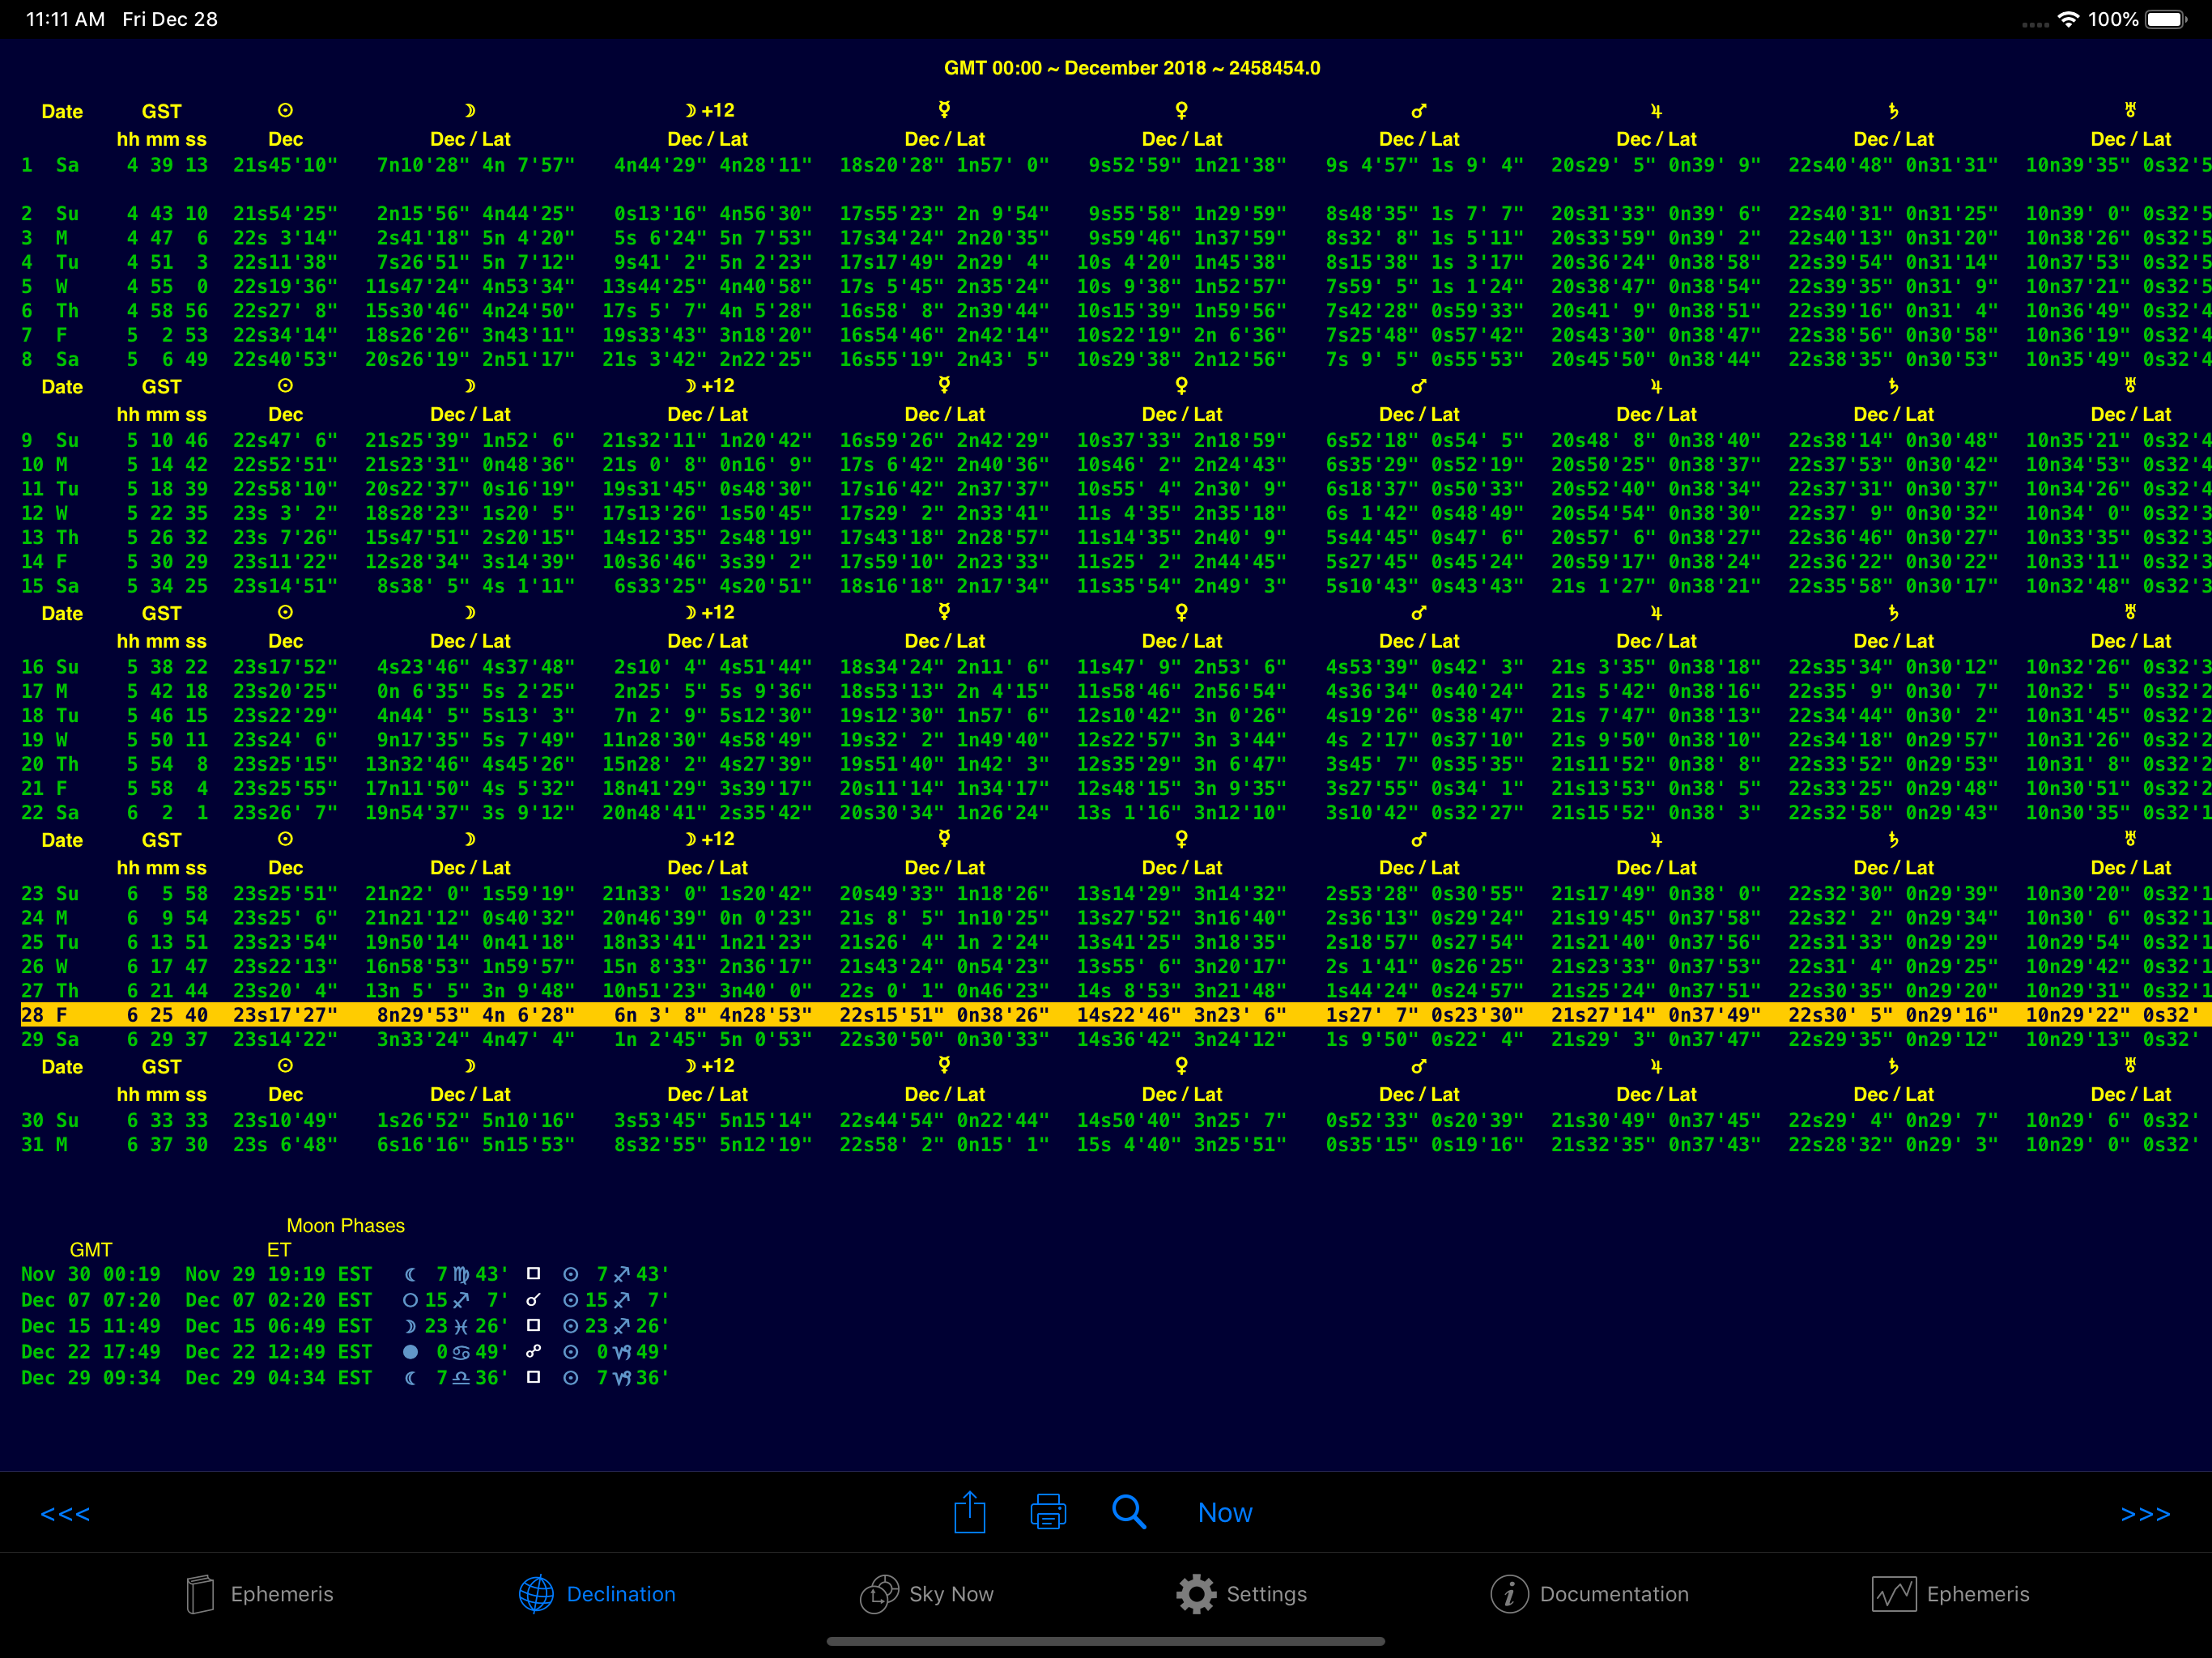Tap the top Date column header
This screenshot has height=1658, width=2212.
62,112
